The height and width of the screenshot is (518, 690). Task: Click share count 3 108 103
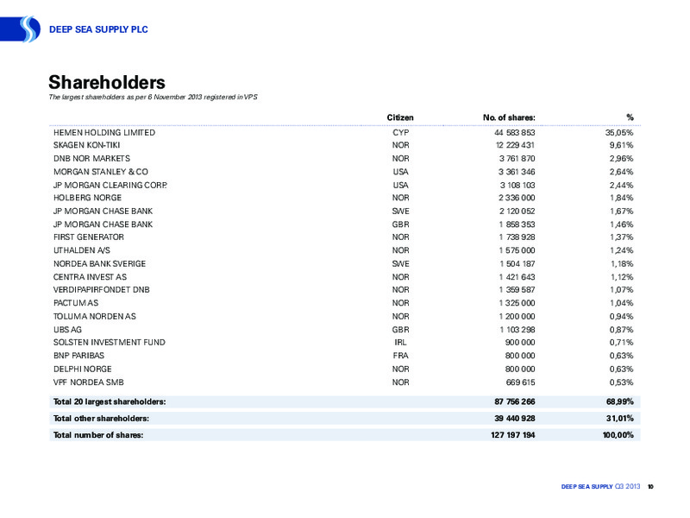point(517,186)
